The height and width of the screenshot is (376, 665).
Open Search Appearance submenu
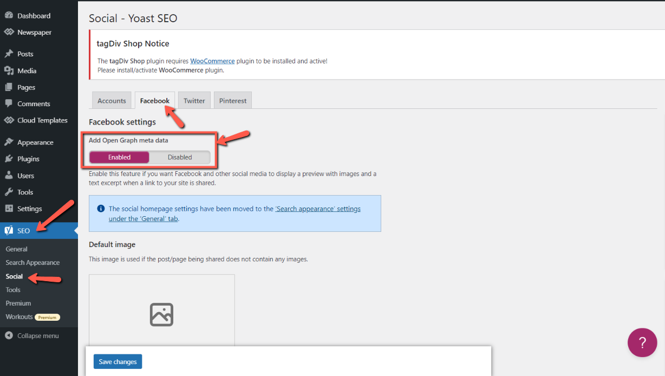click(x=32, y=263)
